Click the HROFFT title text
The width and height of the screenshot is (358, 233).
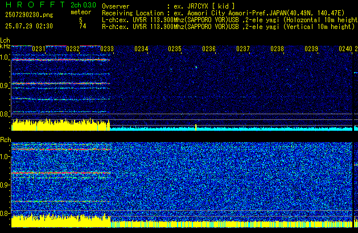[35, 5]
